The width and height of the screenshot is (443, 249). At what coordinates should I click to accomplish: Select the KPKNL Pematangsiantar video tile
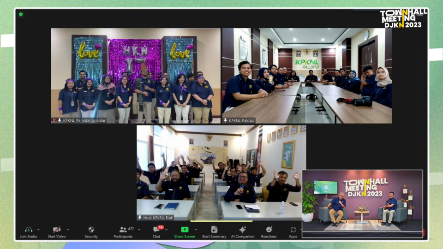coord(136,76)
